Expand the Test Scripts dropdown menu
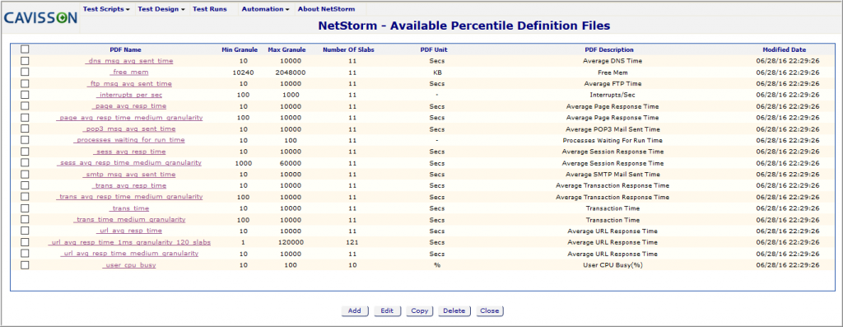Viewport: 843px width, 327px height. point(106,9)
